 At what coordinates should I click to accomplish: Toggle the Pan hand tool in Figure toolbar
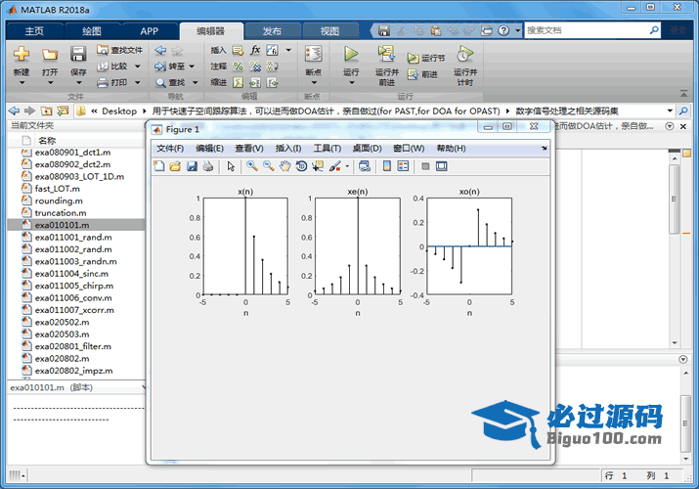pos(284,166)
